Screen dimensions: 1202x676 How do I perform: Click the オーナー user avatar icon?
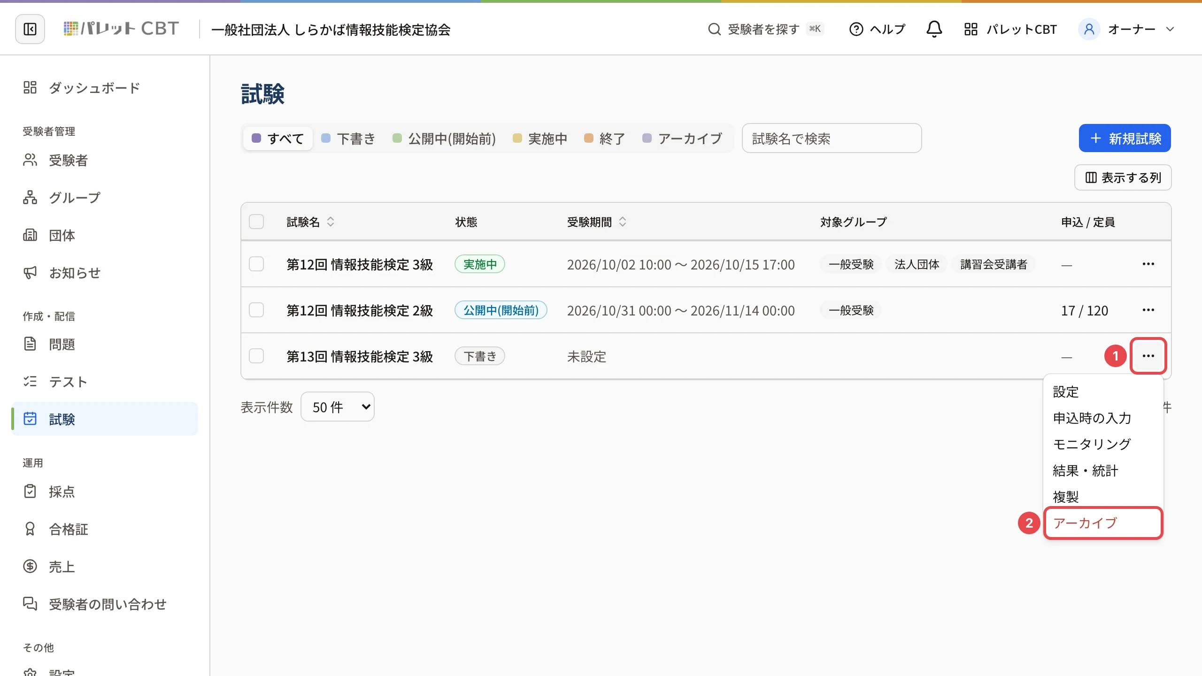pyautogui.click(x=1089, y=29)
